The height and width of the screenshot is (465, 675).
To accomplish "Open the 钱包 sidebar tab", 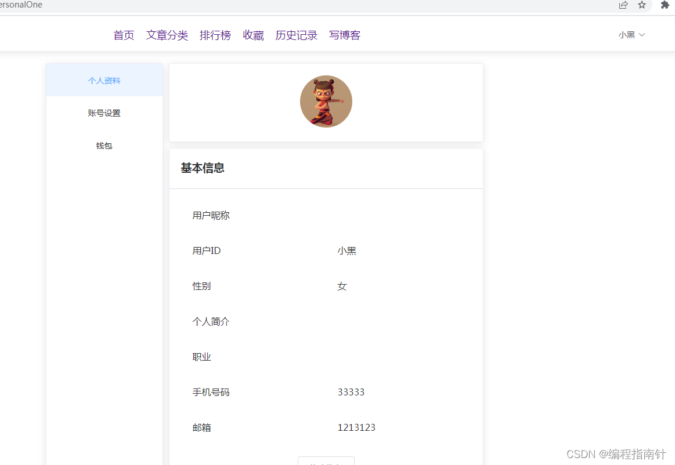I will point(104,146).
